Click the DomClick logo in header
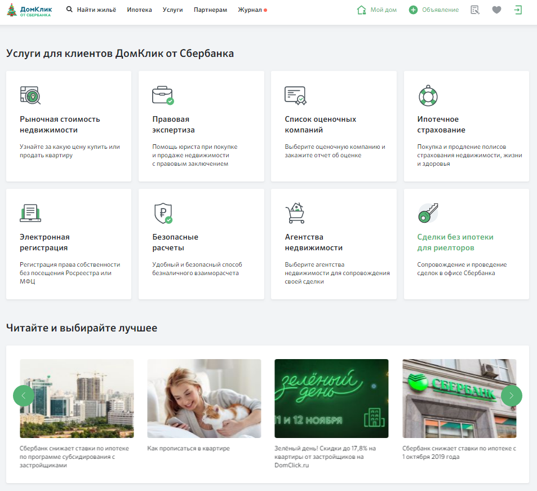This screenshot has width=537, height=491. click(x=29, y=10)
